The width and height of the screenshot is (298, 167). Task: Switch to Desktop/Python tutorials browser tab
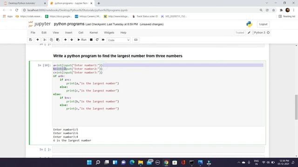coord(22,3)
